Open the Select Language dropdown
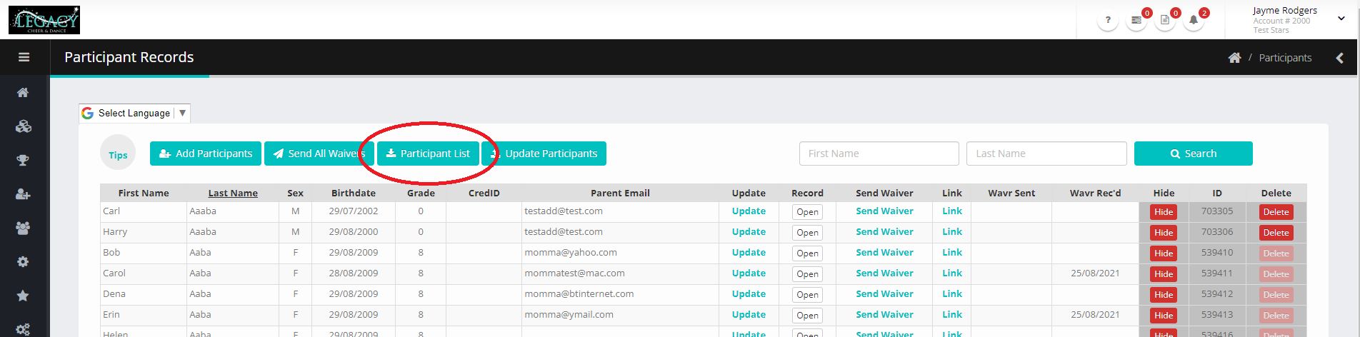 [134, 113]
